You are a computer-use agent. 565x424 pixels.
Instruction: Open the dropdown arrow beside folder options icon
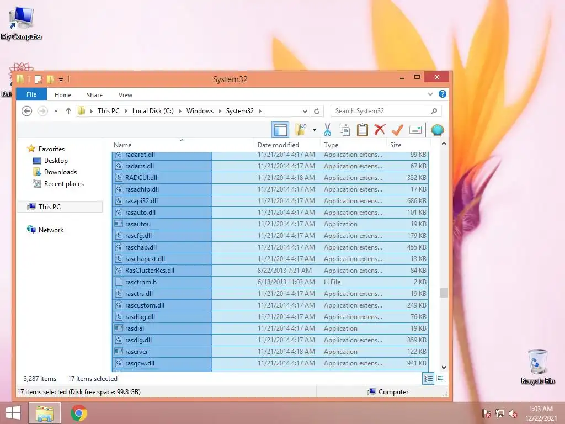pyautogui.click(x=314, y=130)
